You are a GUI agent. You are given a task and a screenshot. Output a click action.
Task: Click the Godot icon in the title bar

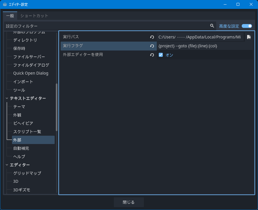(x=5, y=5)
